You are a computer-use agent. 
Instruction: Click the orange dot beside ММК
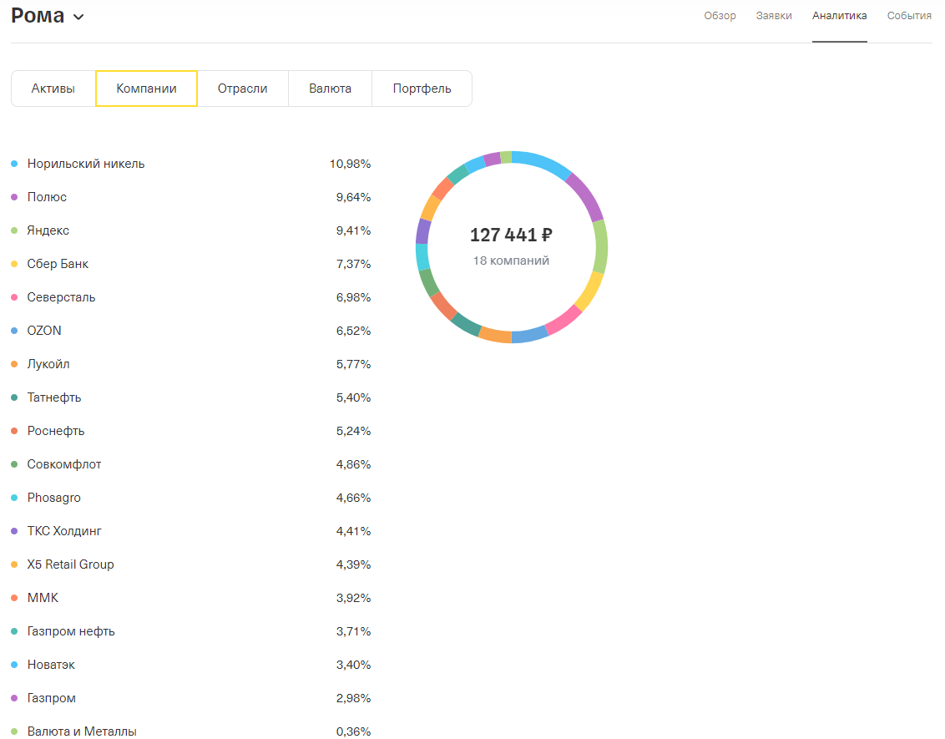coord(14,597)
